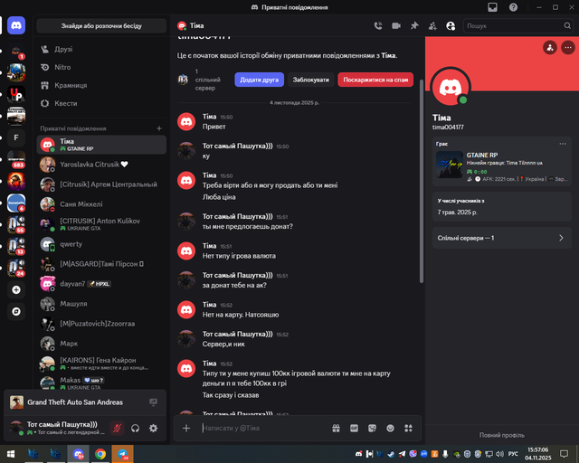Viewport: 579px width, 463px height.
Task: Open DM with qwerty
Action: coord(101,244)
